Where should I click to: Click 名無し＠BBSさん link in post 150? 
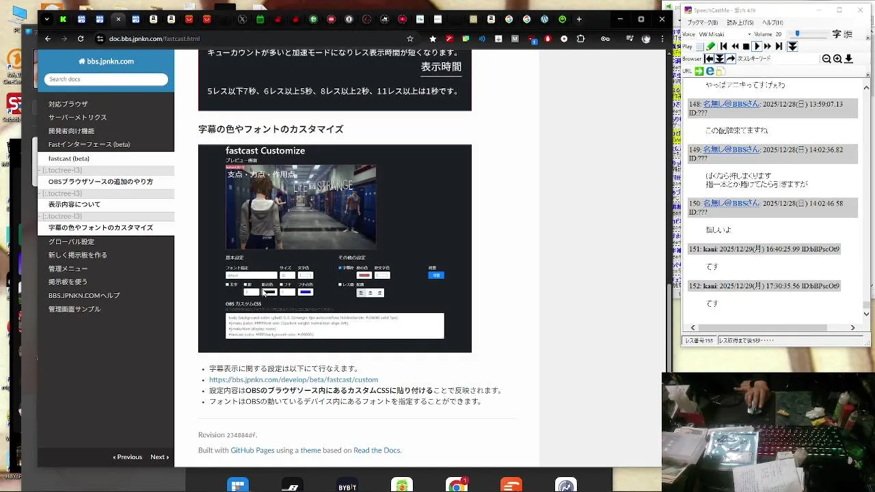732,204
